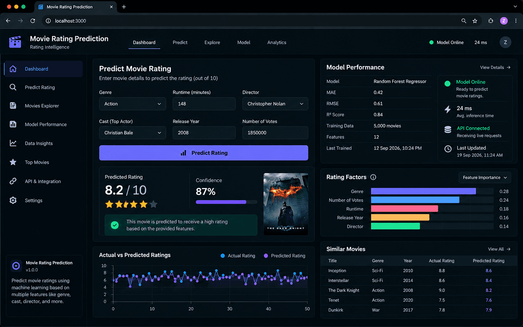Click the Predict Rating submit button

(x=204, y=153)
